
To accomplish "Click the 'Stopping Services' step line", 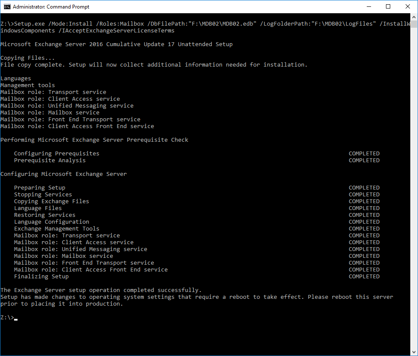I will click(43, 195).
